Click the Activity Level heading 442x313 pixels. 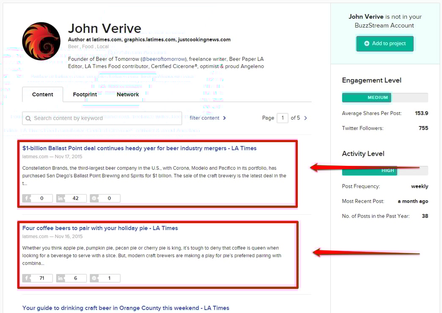(363, 154)
